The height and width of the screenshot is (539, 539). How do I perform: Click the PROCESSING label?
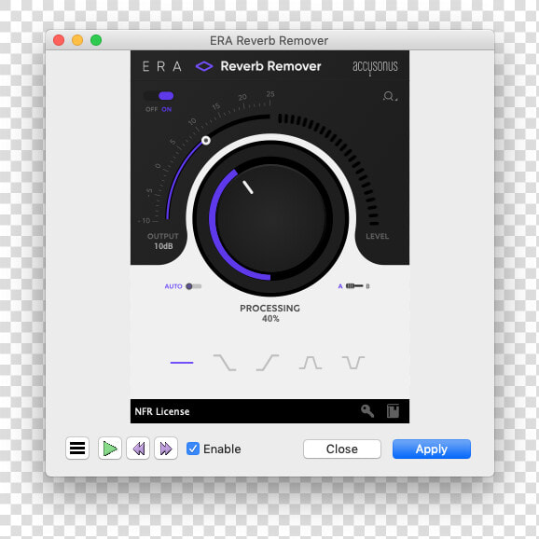point(269,308)
